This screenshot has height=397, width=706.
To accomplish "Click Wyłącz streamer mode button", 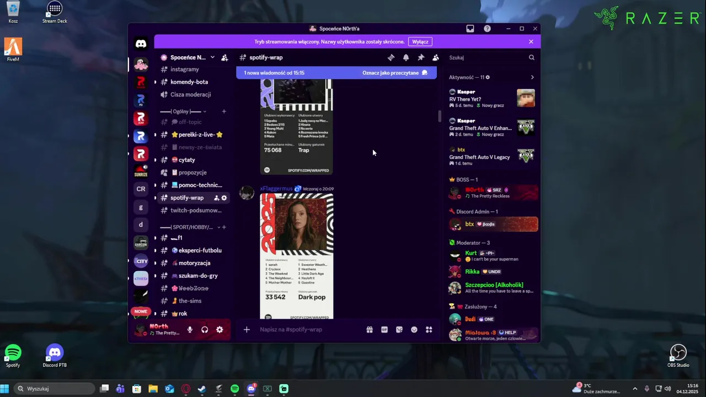I will pos(420,42).
